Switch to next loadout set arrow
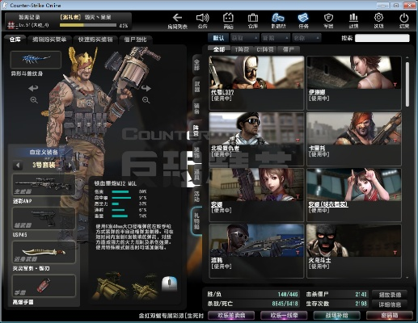 (70, 165)
